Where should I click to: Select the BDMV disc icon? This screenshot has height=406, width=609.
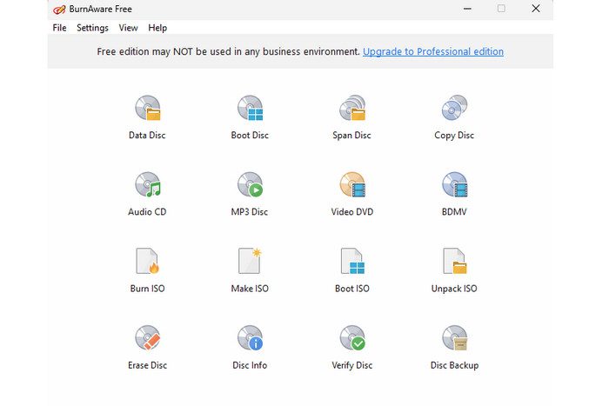click(454, 185)
